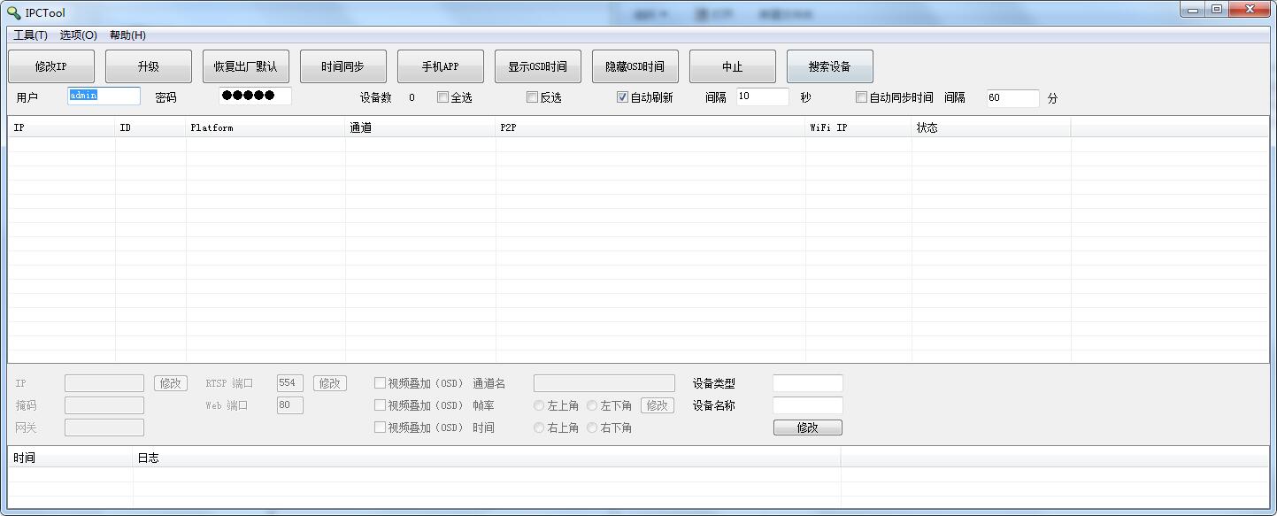Click the 搜索设备 search button
The width and height of the screenshot is (1277, 516).
[x=830, y=66]
